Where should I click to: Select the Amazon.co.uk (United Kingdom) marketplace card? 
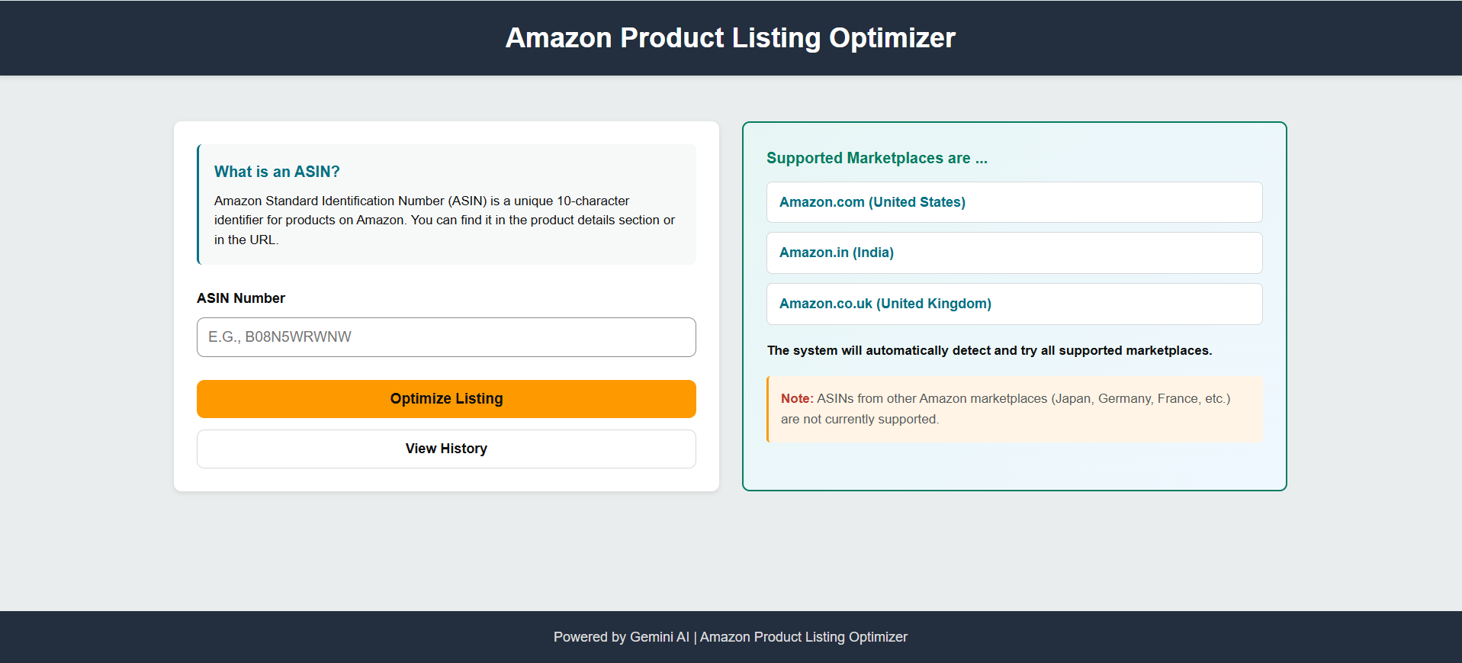pos(1014,304)
